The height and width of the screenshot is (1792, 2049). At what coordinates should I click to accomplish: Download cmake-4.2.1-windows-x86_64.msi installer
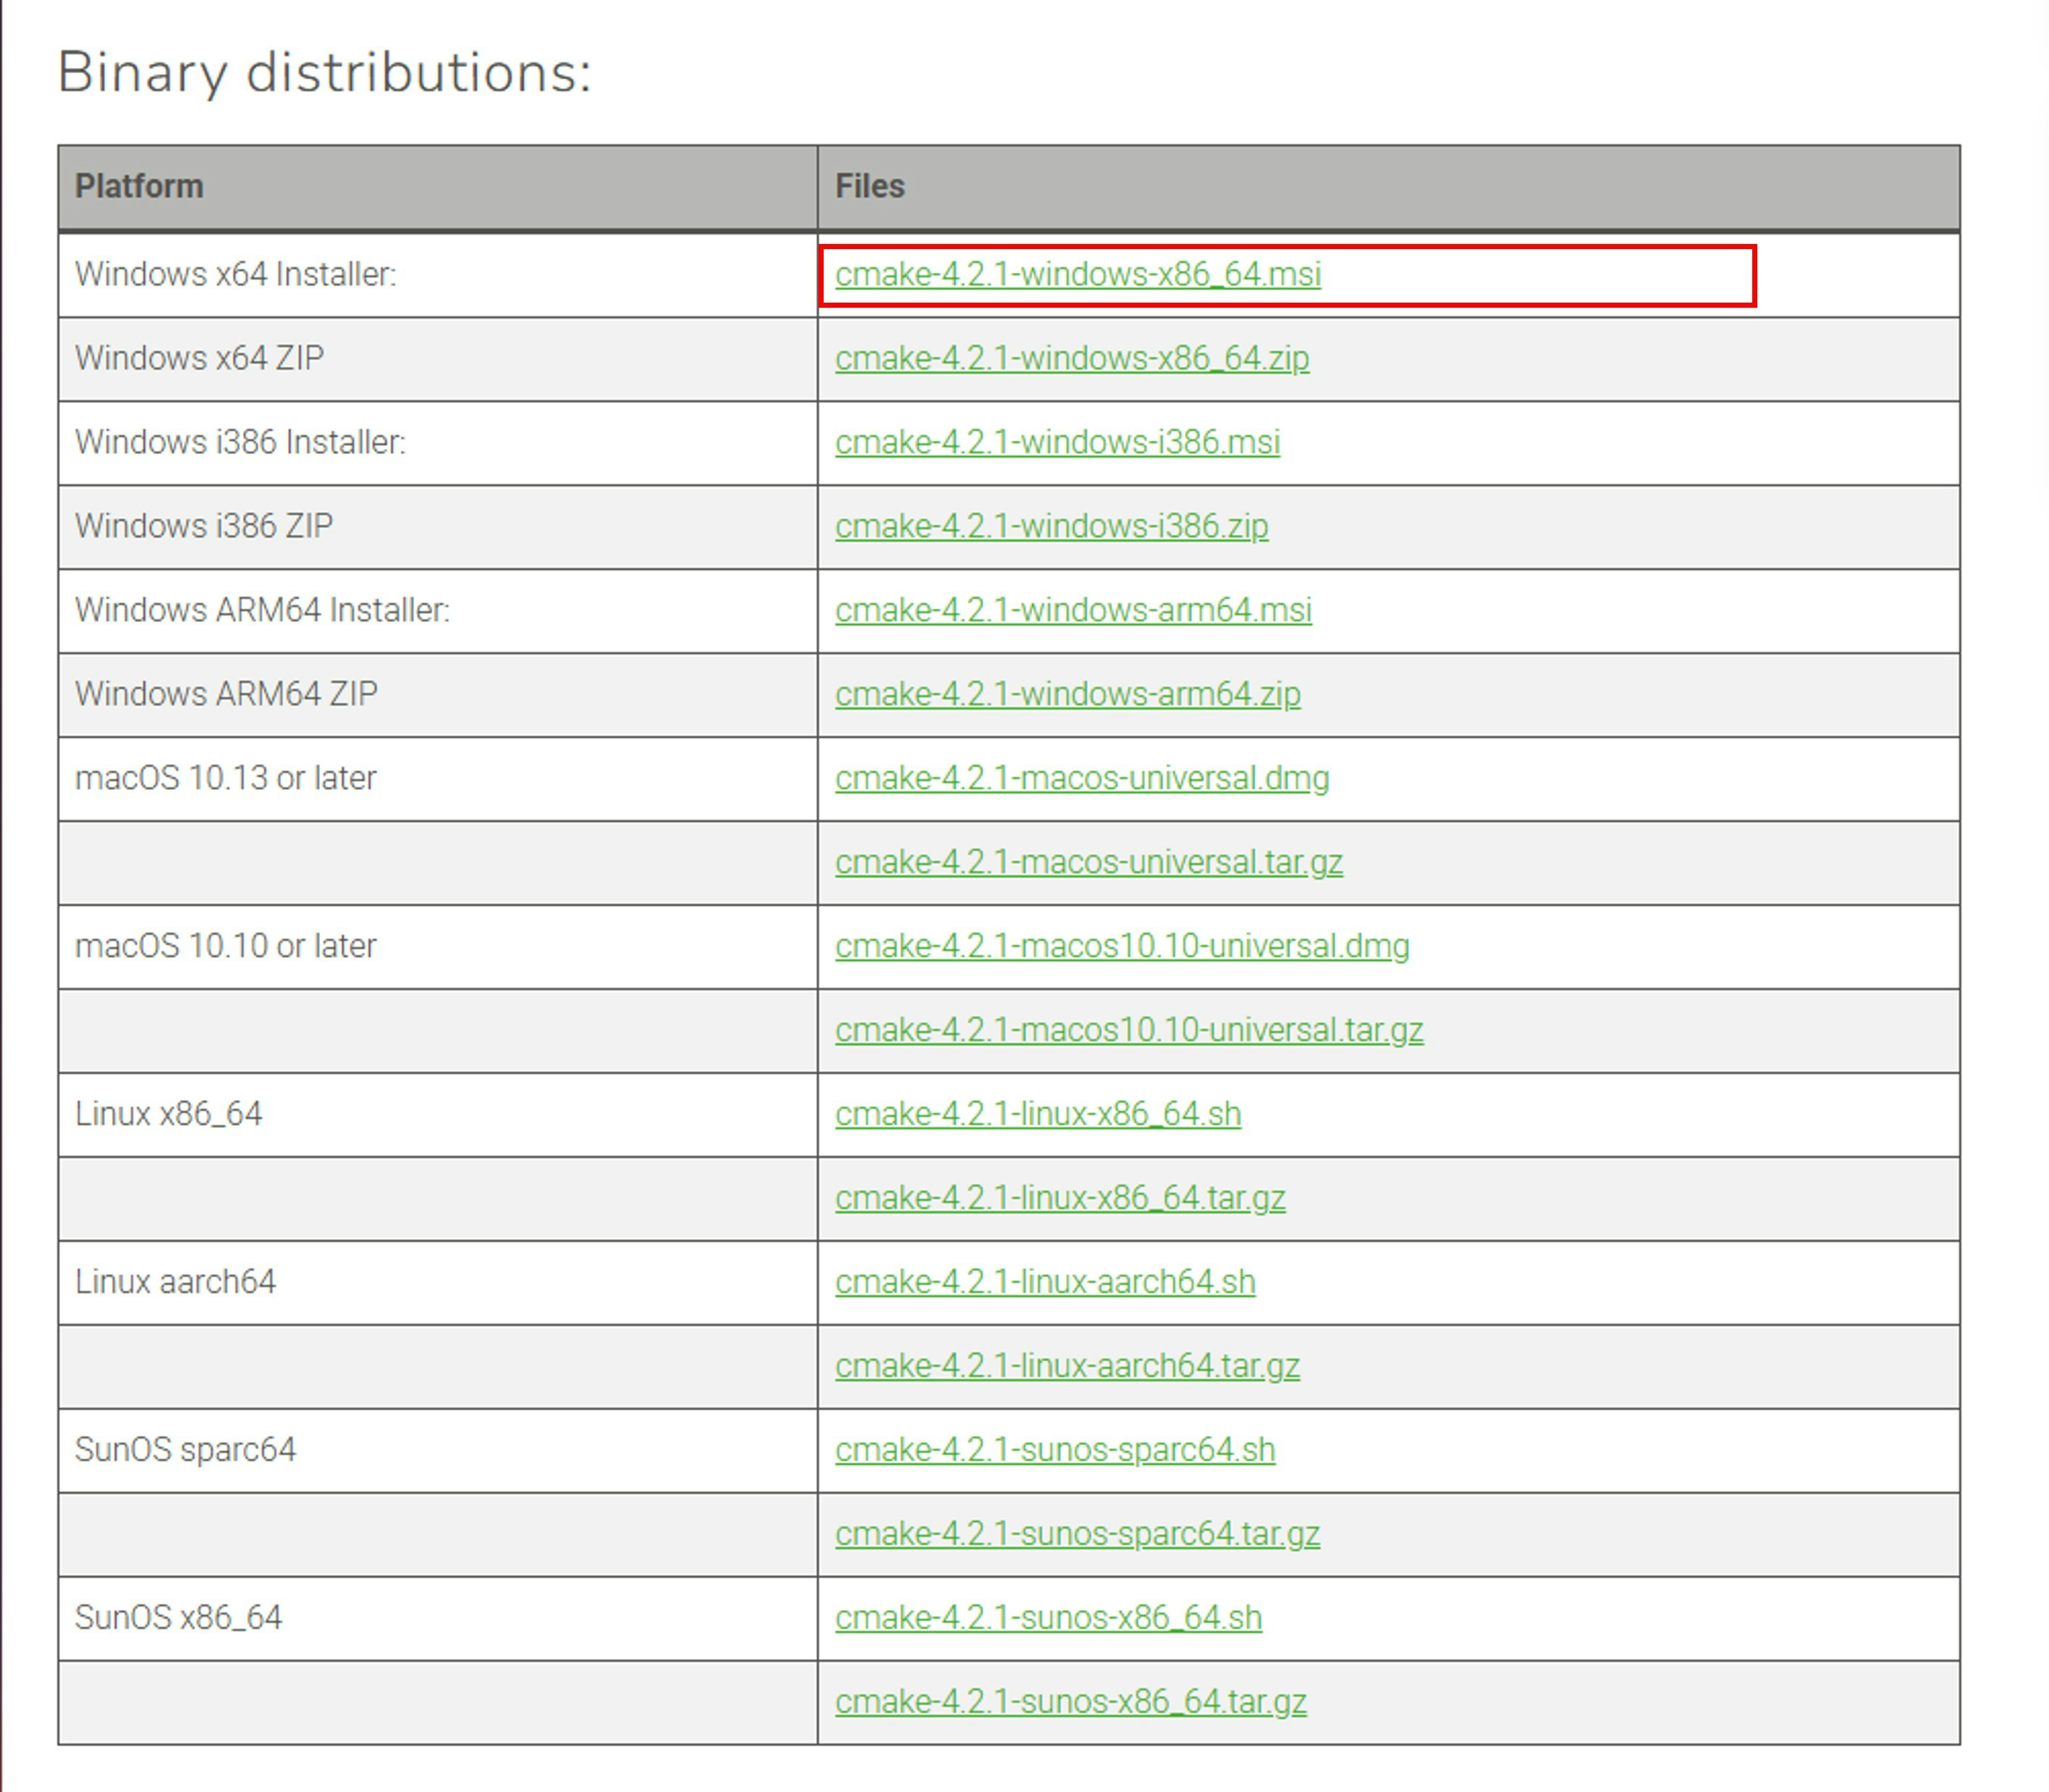pos(1078,274)
